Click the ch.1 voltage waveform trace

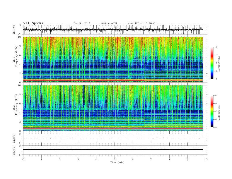click(x=113, y=30)
